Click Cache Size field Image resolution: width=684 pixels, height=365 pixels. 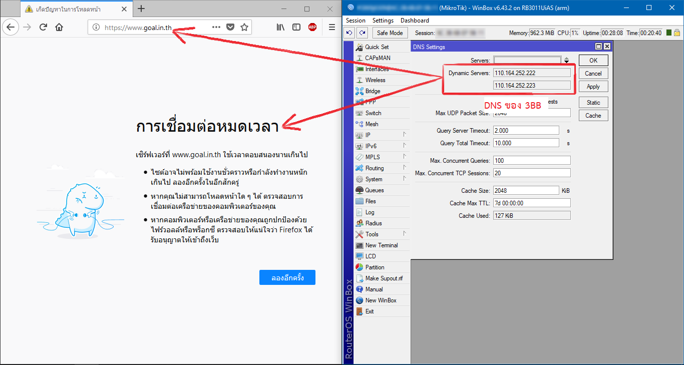tap(526, 190)
